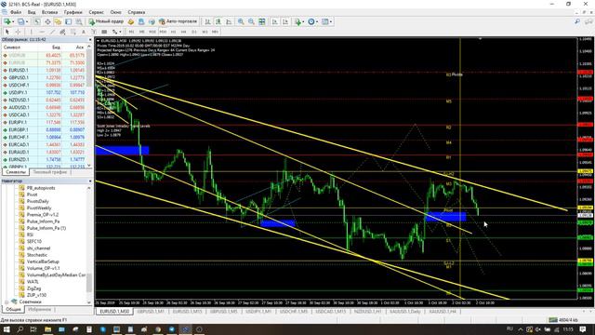Open the indicators list icon
The image size is (595, 335).
coord(297,21)
